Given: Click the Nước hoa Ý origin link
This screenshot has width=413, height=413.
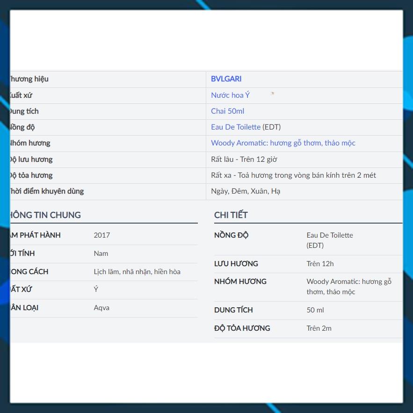Looking at the screenshot, I should pos(230,95).
